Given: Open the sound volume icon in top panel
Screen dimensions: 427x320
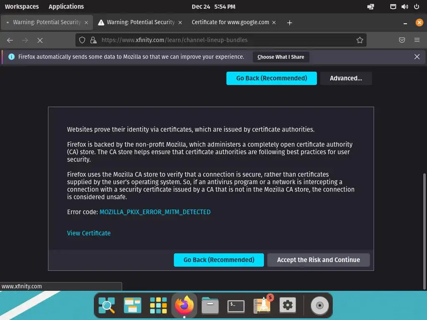Looking at the screenshot, I should (404, 7).
